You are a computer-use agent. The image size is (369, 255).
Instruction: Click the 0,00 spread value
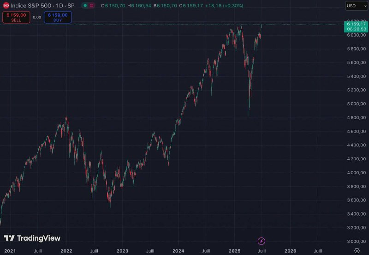[37, 17]
